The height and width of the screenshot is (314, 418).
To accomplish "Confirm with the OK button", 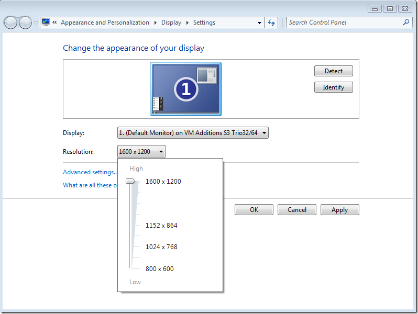I will tap(254, 210).
